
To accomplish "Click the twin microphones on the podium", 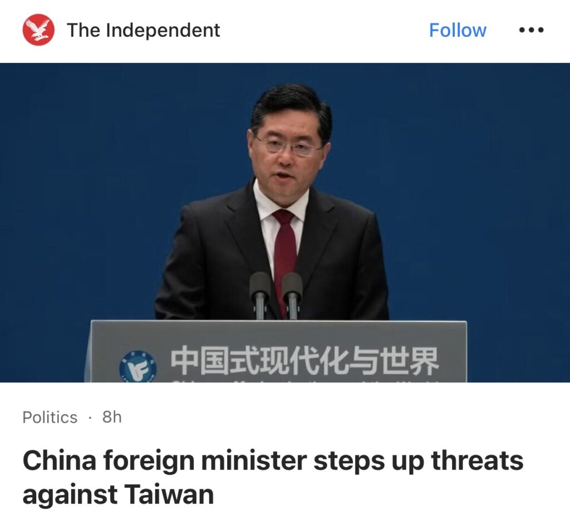I will click(x=276, y=295).
